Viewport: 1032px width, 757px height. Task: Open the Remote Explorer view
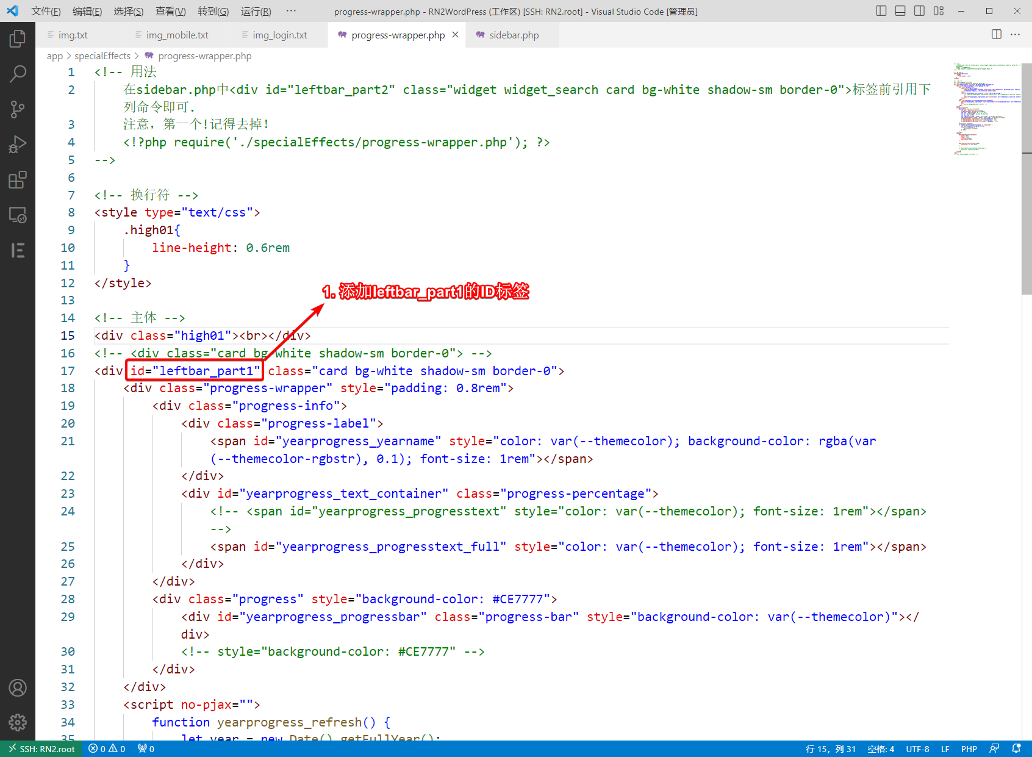[18, 215]
